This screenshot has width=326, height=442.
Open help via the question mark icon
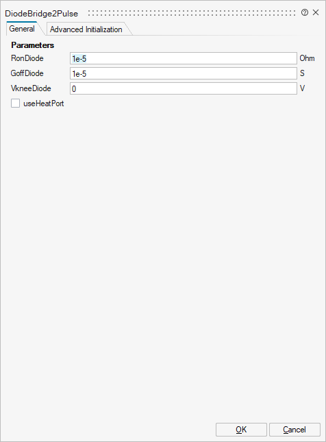(x=304, y=12)
